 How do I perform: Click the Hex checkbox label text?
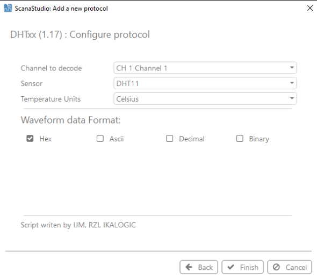(x=46, y=139)
